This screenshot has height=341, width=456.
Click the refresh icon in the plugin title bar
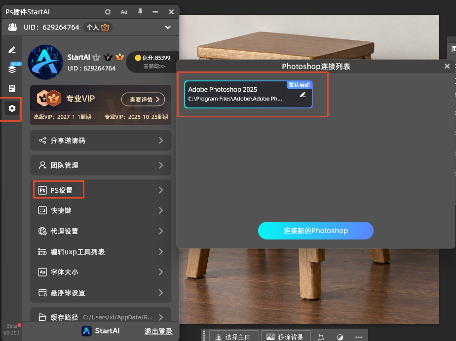108,12
